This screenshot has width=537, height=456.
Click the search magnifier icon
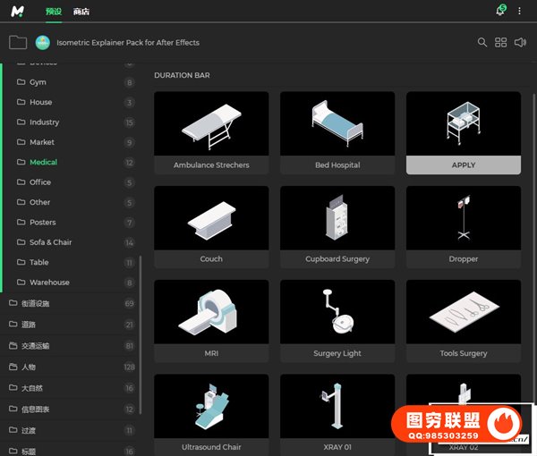click(482, 42)
